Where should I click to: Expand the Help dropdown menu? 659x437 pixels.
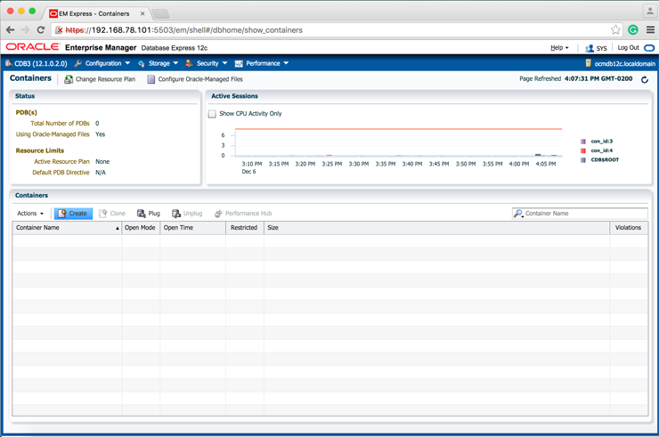559,47
